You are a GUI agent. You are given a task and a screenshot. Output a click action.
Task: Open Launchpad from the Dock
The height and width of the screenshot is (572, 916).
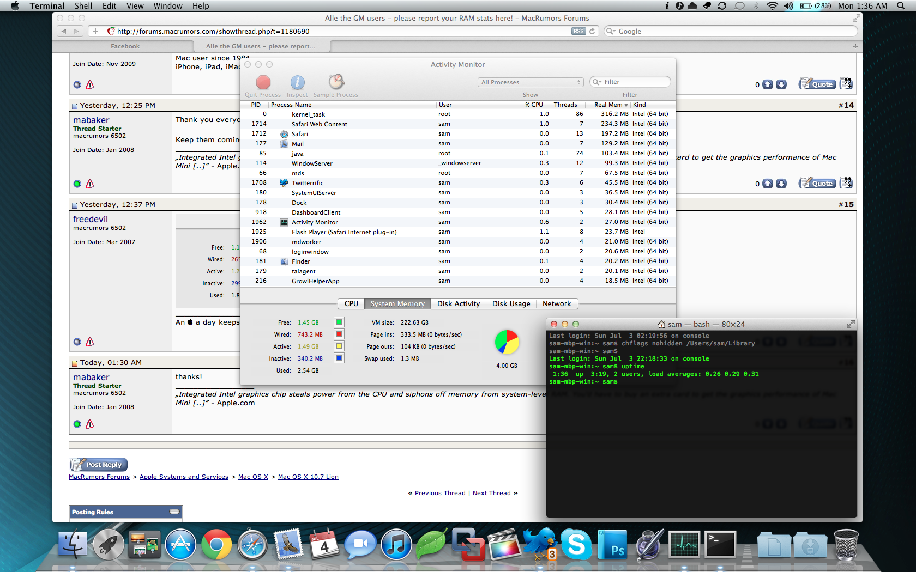(109, 544)
